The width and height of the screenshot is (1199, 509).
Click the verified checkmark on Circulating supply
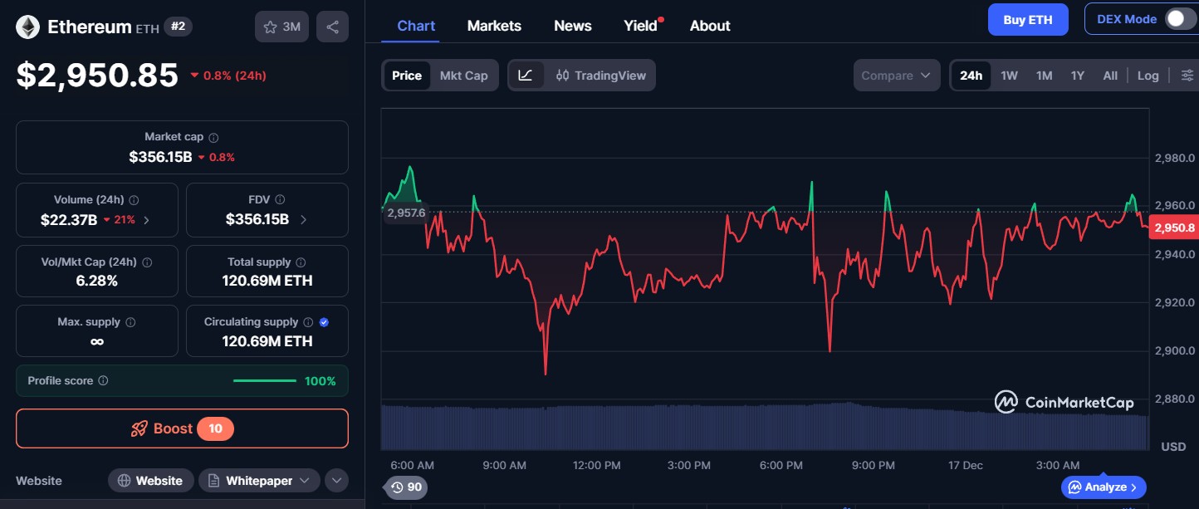point(324,321)
